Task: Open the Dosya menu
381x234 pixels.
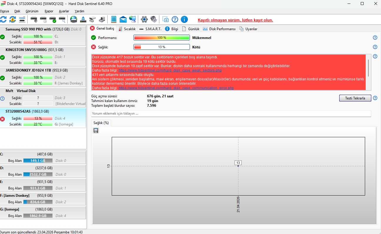Action: coord(4,11)
